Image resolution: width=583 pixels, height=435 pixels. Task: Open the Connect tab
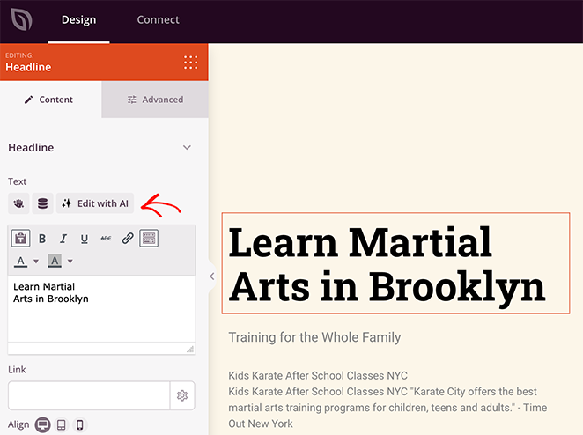tap(158, 20)
